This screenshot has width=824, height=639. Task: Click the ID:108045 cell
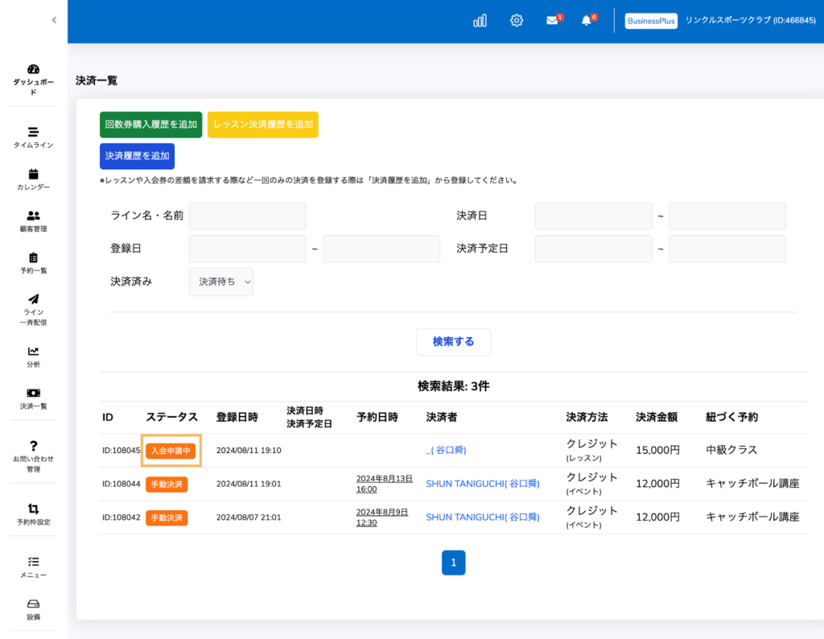(x=122, y=451)
